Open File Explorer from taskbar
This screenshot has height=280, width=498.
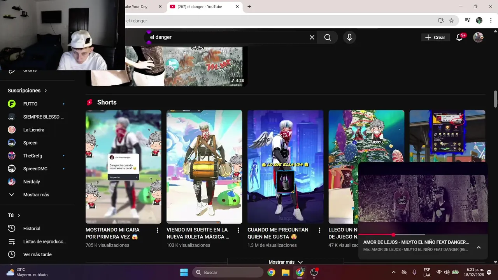tap(285, 272)
